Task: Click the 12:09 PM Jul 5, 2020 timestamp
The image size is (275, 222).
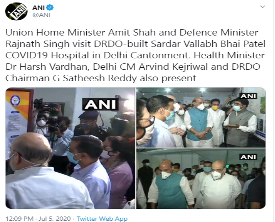Action: (x=38, y=219)
